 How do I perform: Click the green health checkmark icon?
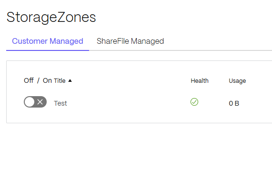point(194,102)
